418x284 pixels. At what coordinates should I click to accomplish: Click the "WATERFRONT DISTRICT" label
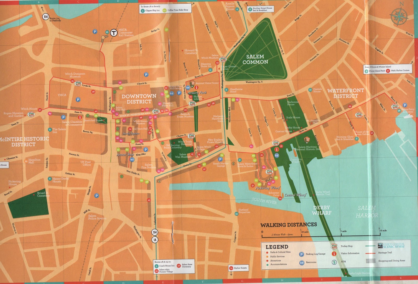coord(345,93)
